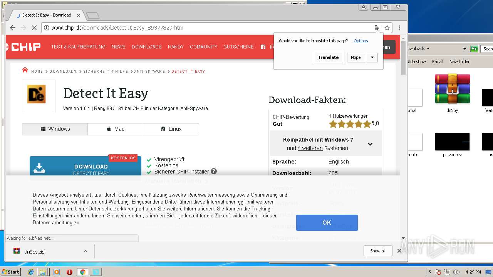Open the dnSpy WinRAR archive in Explorer window
This screenshot has height=277, width=493.
pos(452,93)
